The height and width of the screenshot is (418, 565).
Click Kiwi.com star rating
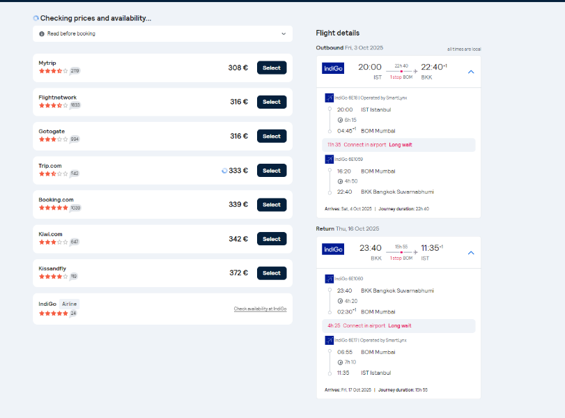[x=54, y=242]
